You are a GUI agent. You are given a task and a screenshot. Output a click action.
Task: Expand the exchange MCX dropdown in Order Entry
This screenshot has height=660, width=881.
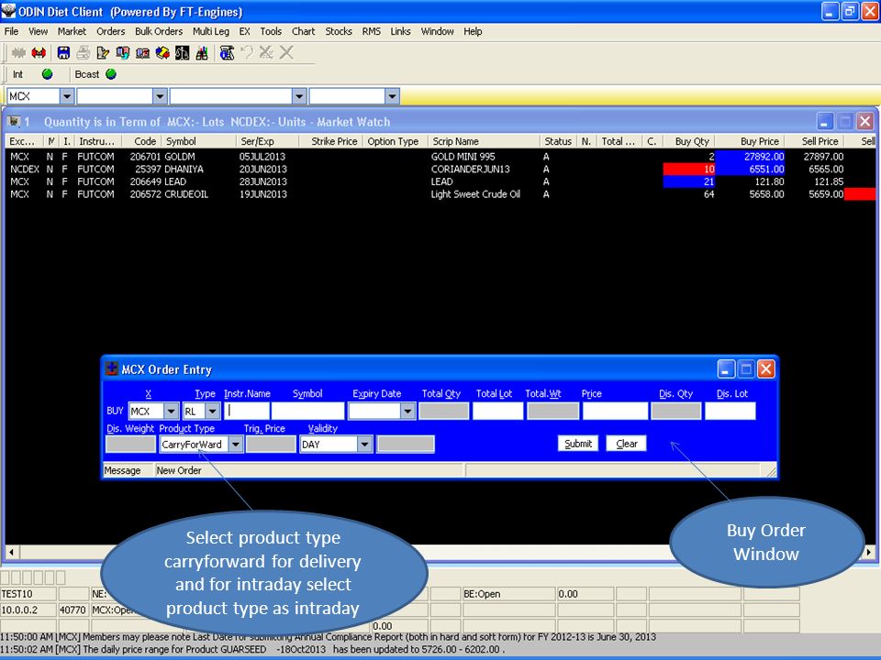(x=172, y=412)
